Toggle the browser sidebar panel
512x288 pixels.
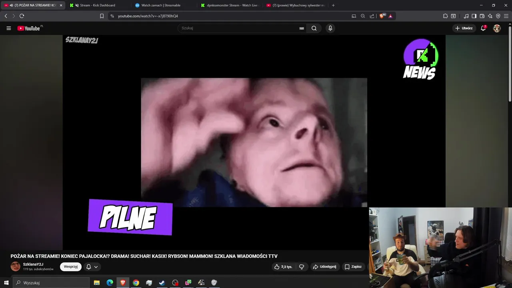[x=474, y=16]
